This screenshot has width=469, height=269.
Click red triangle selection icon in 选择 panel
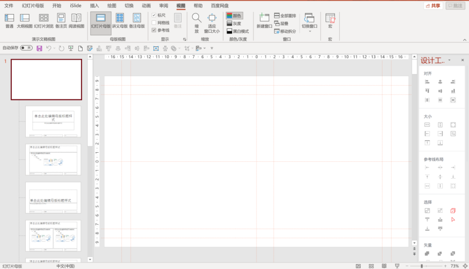pyautogui.click(x=453, y=220)
